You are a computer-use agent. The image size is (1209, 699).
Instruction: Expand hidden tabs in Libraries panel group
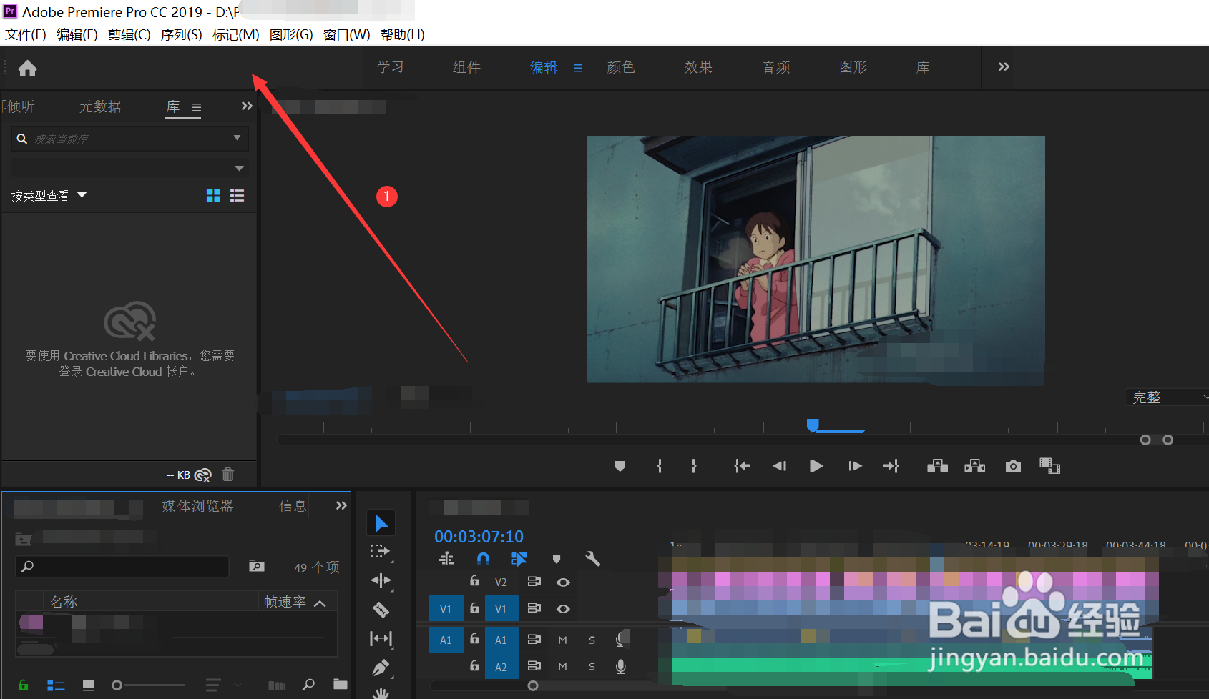coord(247,106)
